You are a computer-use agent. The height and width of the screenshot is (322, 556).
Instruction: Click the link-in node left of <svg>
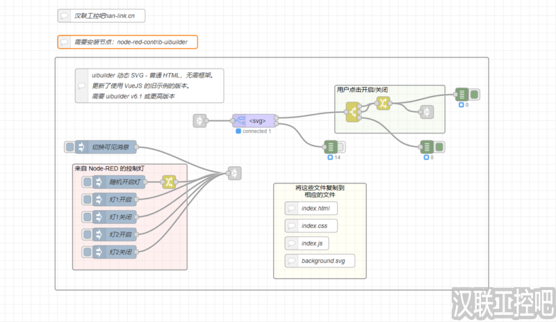(x=200, y=121)
